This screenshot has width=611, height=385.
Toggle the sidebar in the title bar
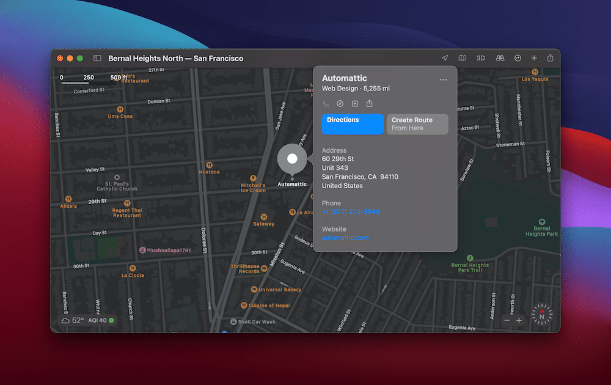97,57
